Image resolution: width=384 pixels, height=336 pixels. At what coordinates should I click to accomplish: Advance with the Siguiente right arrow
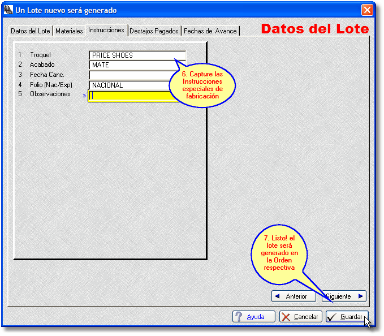tap(360, 296)
